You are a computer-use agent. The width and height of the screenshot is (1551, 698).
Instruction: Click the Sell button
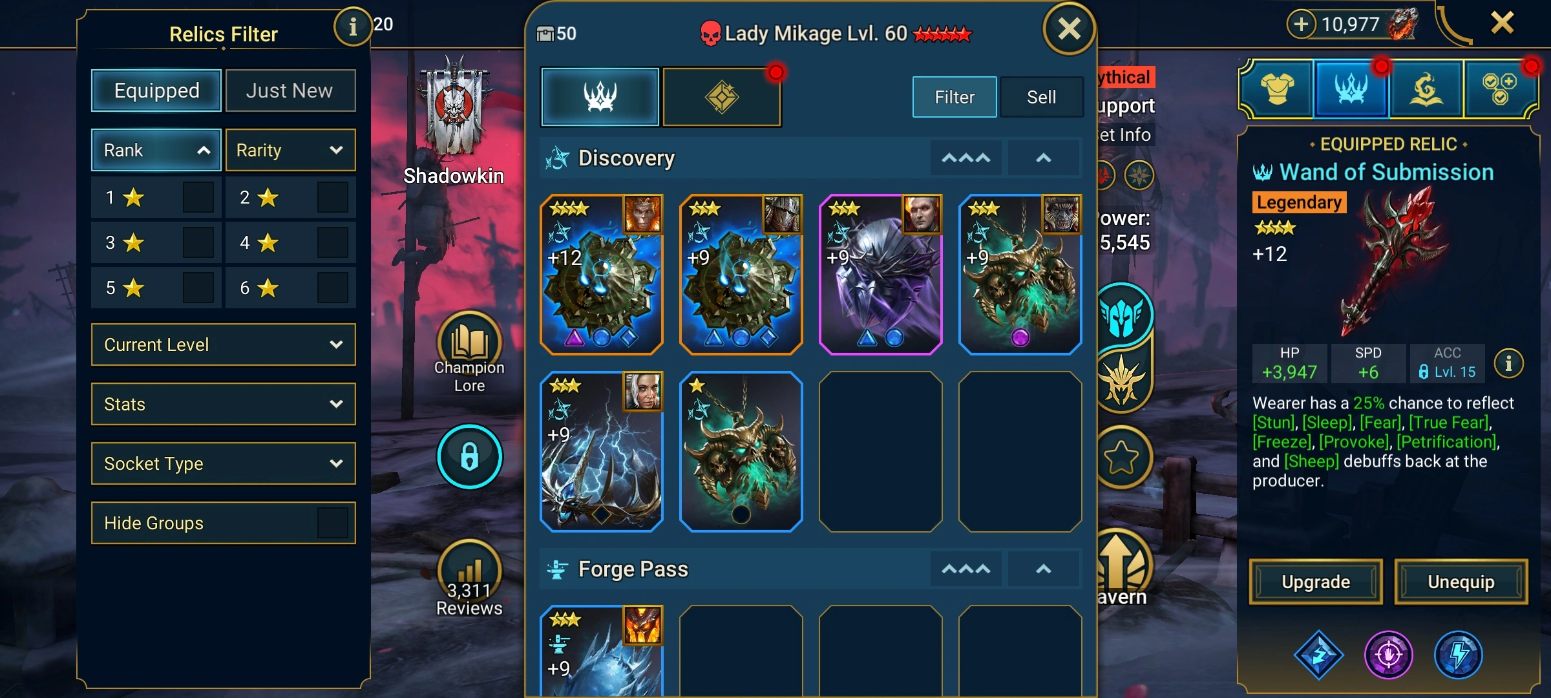click(x=1041, y=97)
